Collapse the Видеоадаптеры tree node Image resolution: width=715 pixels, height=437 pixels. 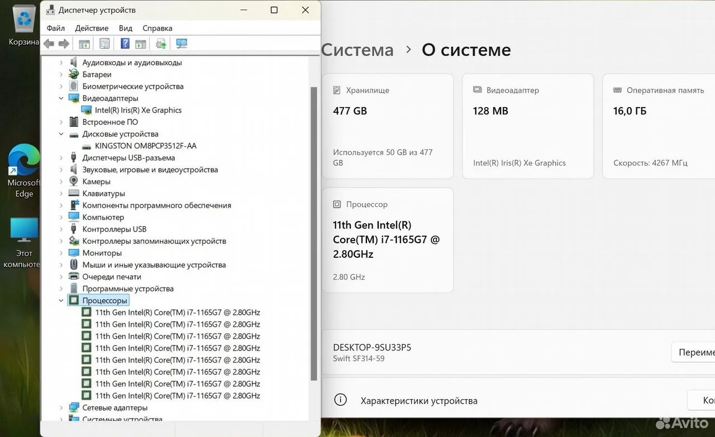61,98
